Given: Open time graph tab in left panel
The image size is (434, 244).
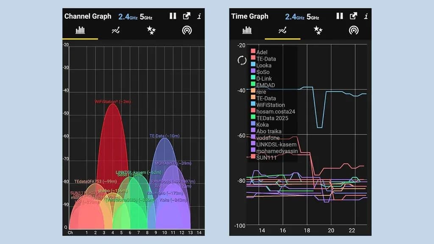Looking at the screenshot, I should pyautogui.click(x=116, y=30).
